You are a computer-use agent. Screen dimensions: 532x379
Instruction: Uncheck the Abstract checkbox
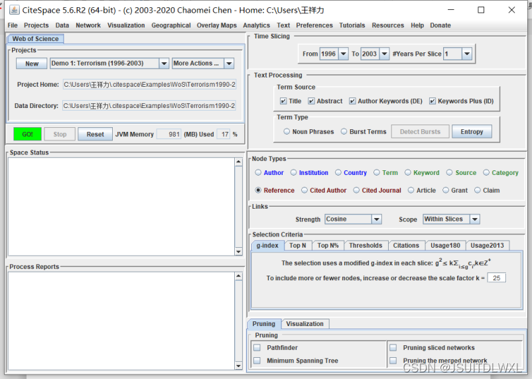pos(311,101)
